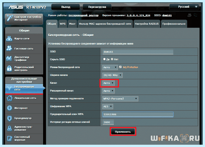Click the SSID dom161 link in header
205x147 pixels.
[167, 15]
